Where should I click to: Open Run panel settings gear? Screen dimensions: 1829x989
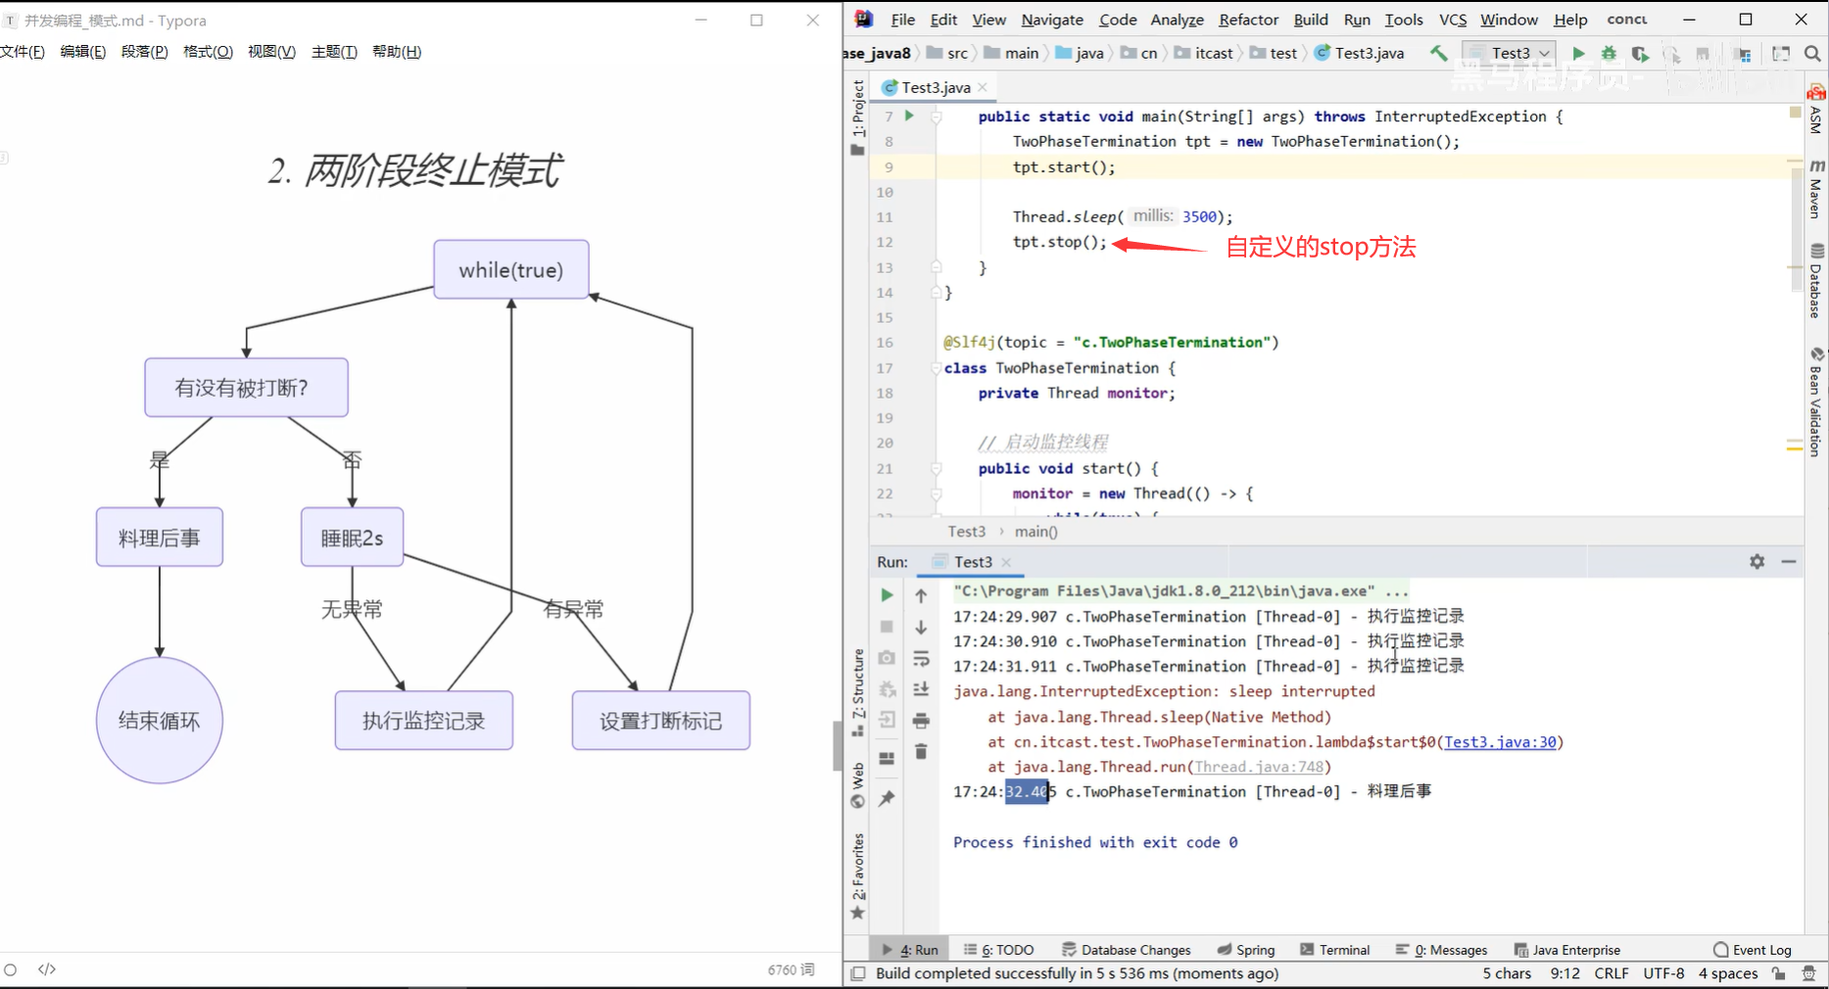pyautogui.click(x=1757, y=561)
